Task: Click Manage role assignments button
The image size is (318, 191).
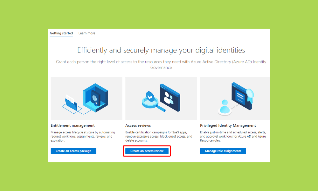Action: point(223,151)
